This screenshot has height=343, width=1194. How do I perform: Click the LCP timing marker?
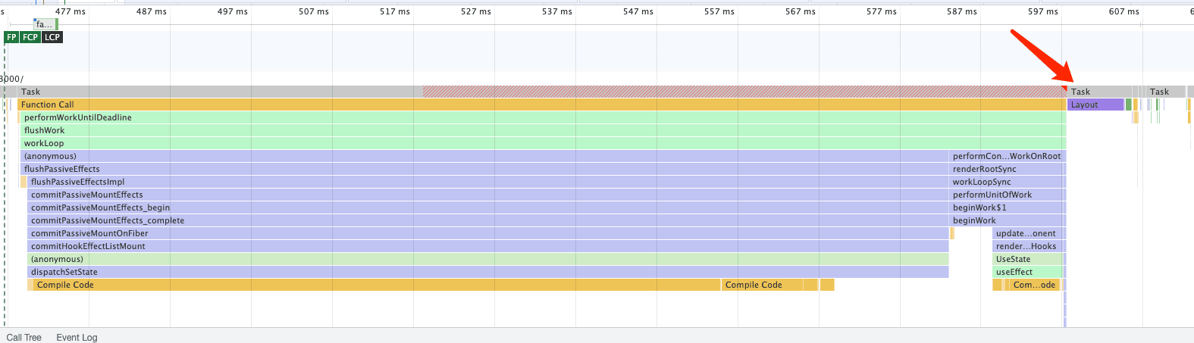(x=52, y=37)
